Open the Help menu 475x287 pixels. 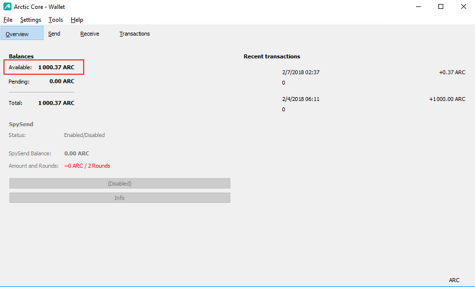click(77, 20)
